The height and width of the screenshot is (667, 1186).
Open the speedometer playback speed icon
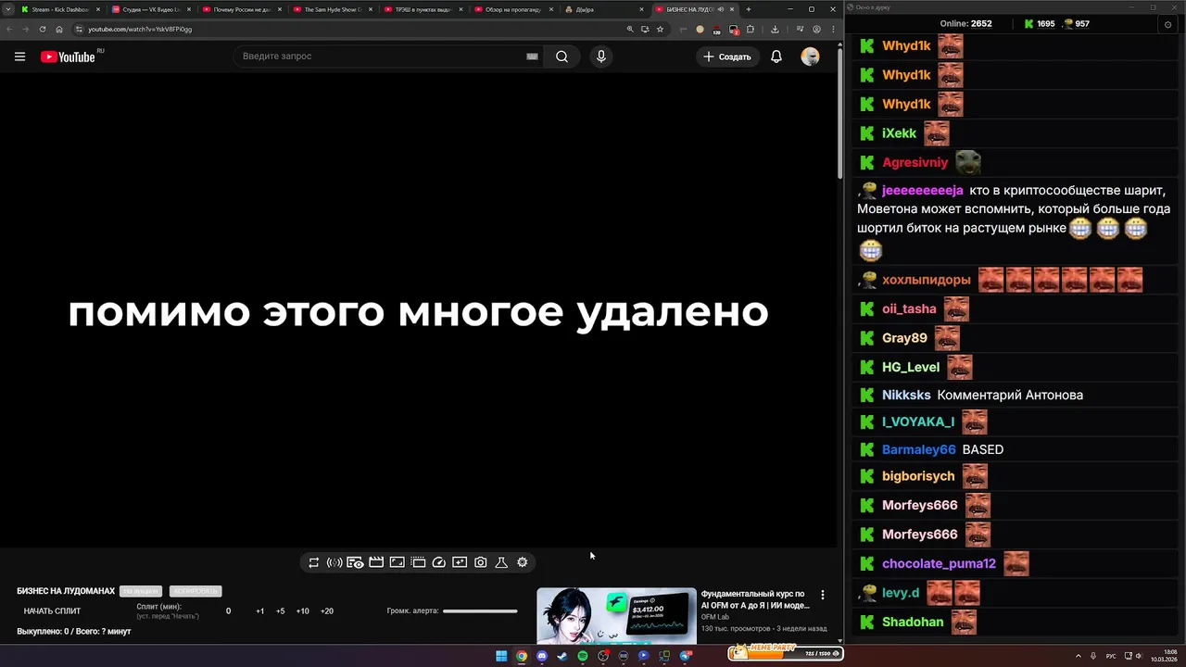pyautogui.click(x=439, y=562)
